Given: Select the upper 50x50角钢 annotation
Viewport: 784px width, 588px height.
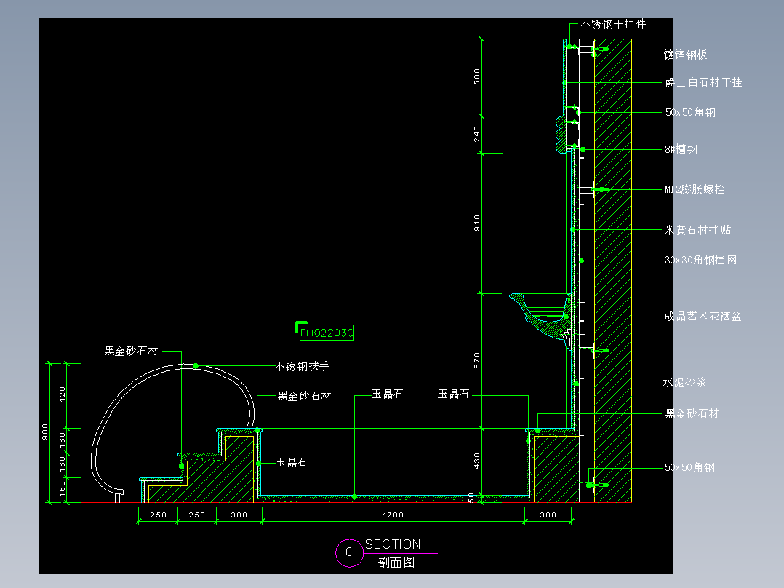Looking at the screenshot, I should click(x=689, y=113).
